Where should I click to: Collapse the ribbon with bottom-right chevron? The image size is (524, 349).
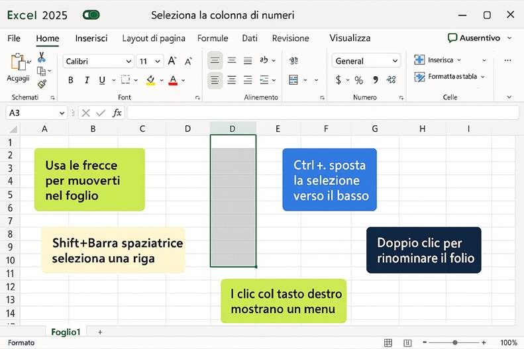[509, 97]
